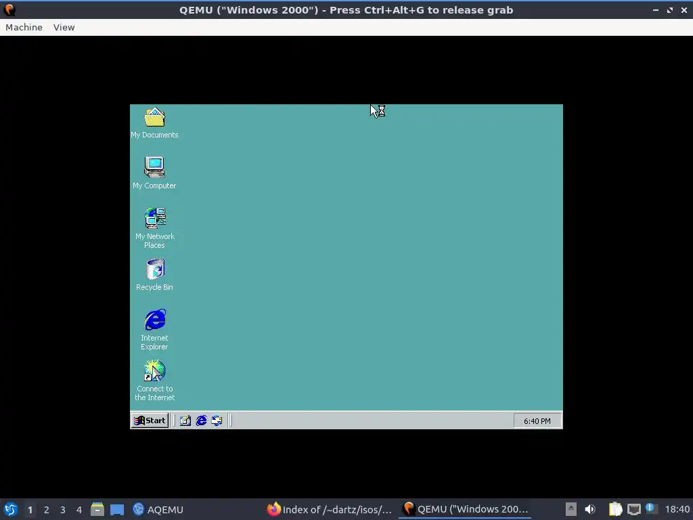Open the clipboard manager tray icon
This screenshot has width=693, height=520.
[x=615, y=509]
